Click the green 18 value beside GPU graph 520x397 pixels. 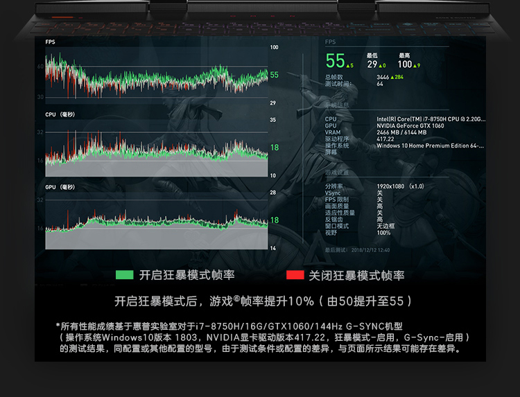[x=275, y=220]
